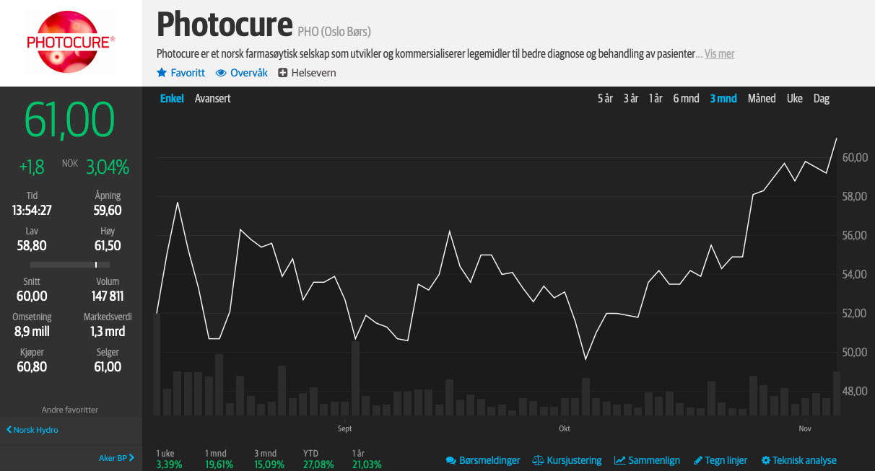875x471 pixels.
Task: Expand the description with Vis mer
Action: coord(719,54)
